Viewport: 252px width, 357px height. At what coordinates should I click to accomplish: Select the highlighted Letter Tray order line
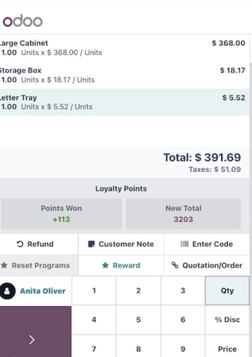tap(124, 102)
